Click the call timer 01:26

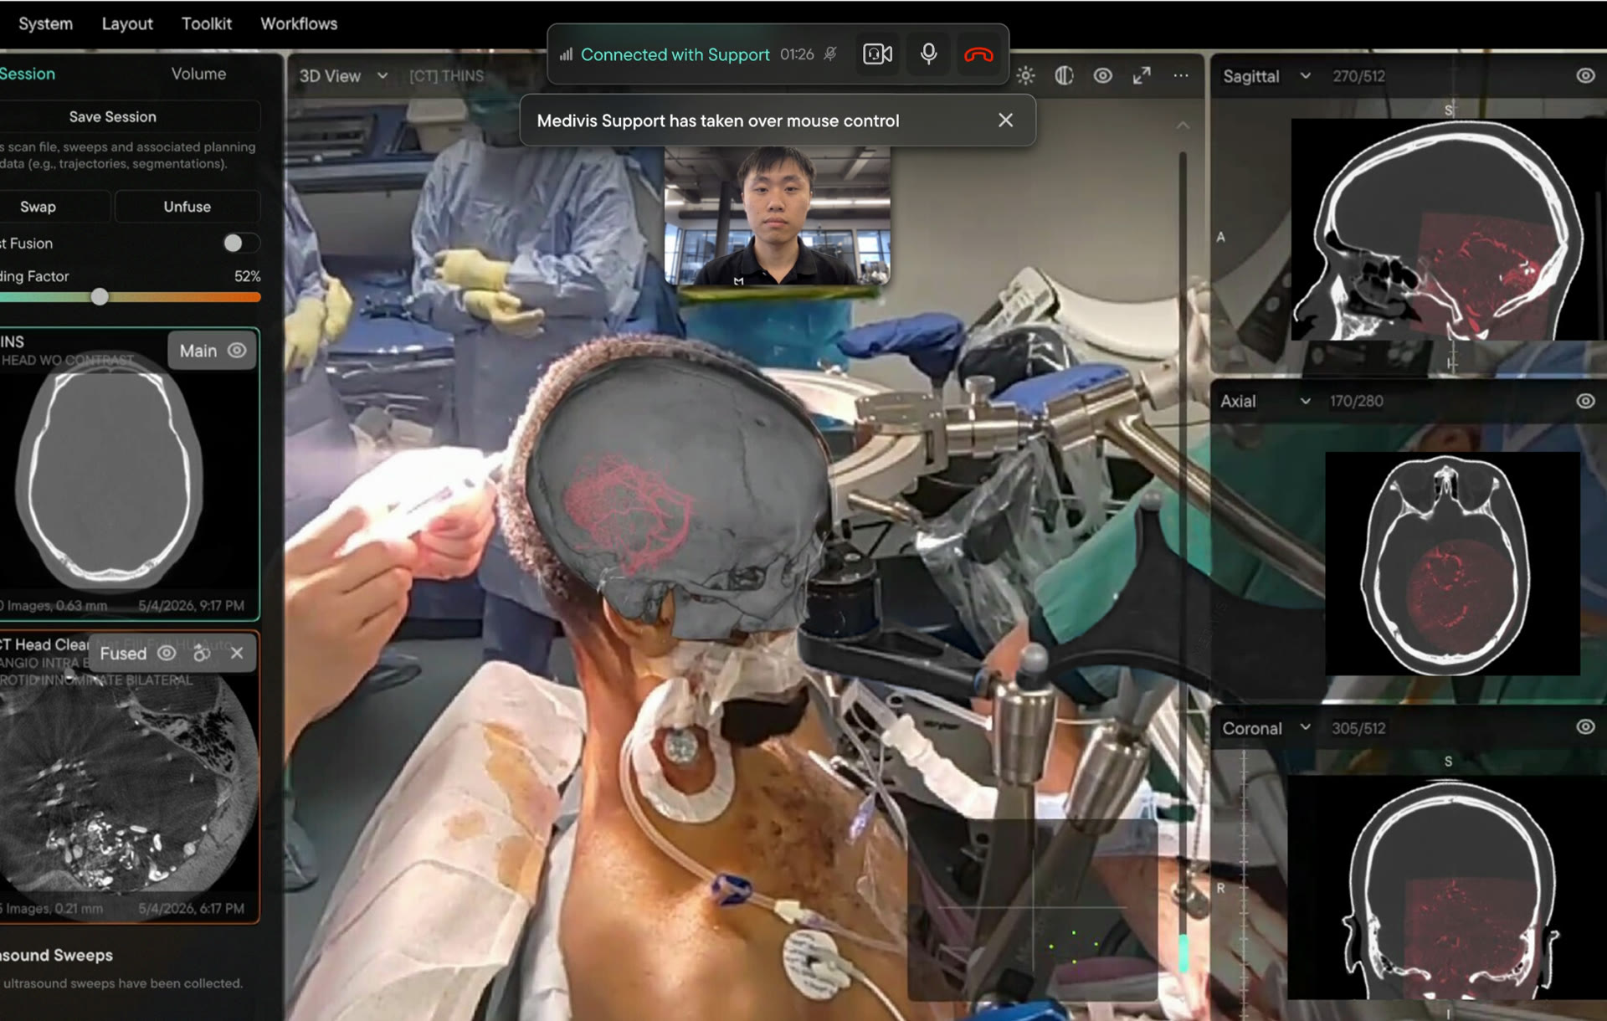[797, 54]
